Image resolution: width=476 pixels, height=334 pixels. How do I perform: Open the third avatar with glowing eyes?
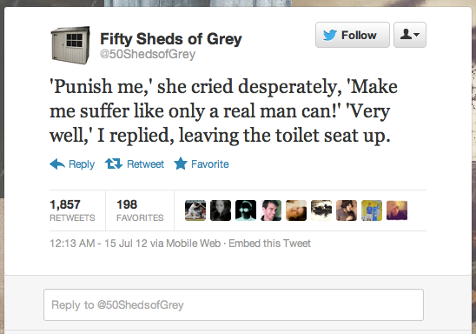pyautogui.click(x=246, y=210)
